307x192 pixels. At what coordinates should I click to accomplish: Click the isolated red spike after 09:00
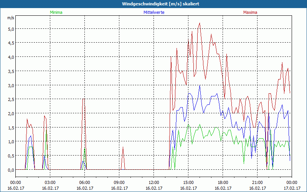(x=123, y=158)
